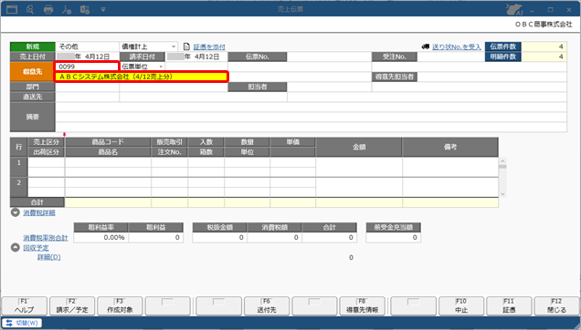Click the 伝票No. input field
The height and width of the screenshot is (330, 581).
point(329,57)
